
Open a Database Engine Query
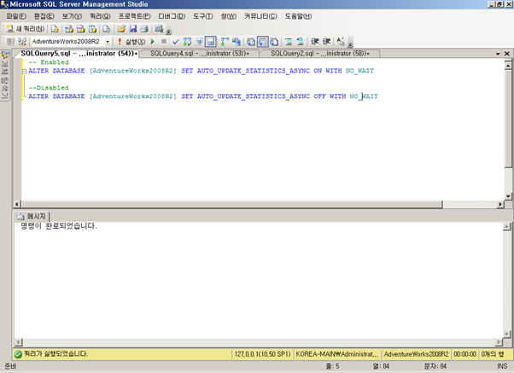[x=55, y=29]
